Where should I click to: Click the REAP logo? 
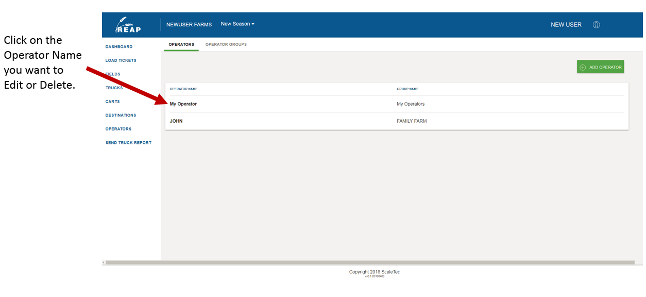[128, 25]
